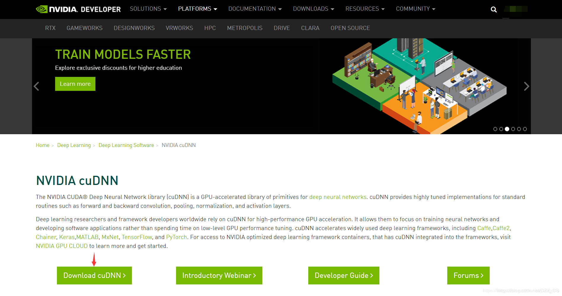The height and width of the screenshot is (296, 562).
Task: Click the isometric office banner illustration
Action: pyautogui.click(x=419, y=86)
